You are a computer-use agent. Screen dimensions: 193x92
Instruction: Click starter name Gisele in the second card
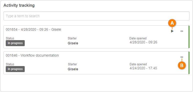(x=73, y=69)
